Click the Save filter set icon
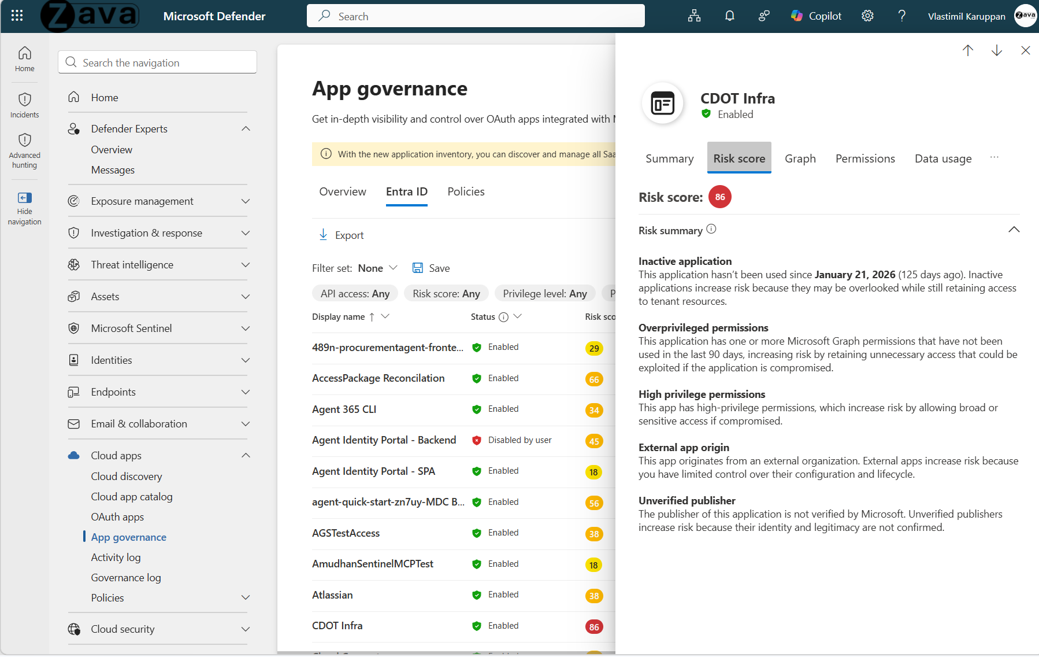The height and width of the screenshot is (657, 1039). tap(417, 268)
